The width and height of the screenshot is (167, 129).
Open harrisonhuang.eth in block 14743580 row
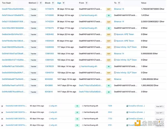click(x=89, y=15)
